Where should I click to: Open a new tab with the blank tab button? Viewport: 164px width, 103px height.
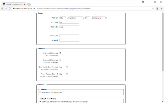point(29,4)
